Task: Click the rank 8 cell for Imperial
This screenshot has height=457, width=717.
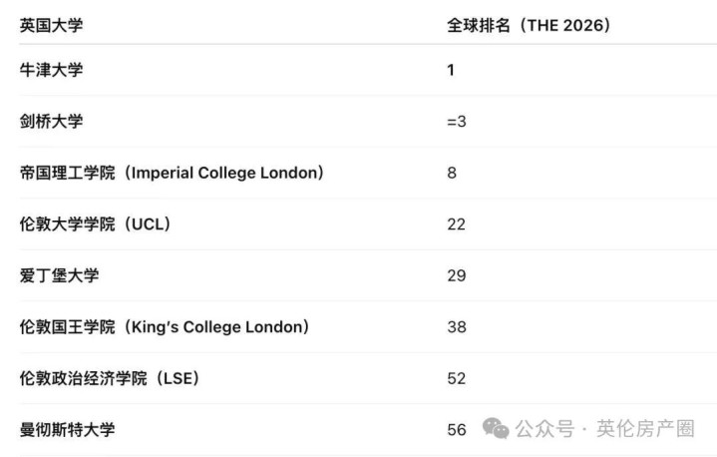Action: coord(452,173)
